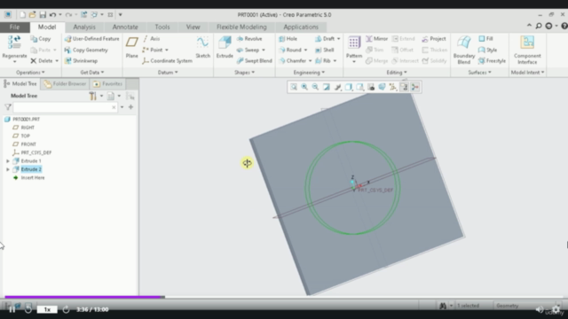Create a datum Plane

(x=132, y=47)
